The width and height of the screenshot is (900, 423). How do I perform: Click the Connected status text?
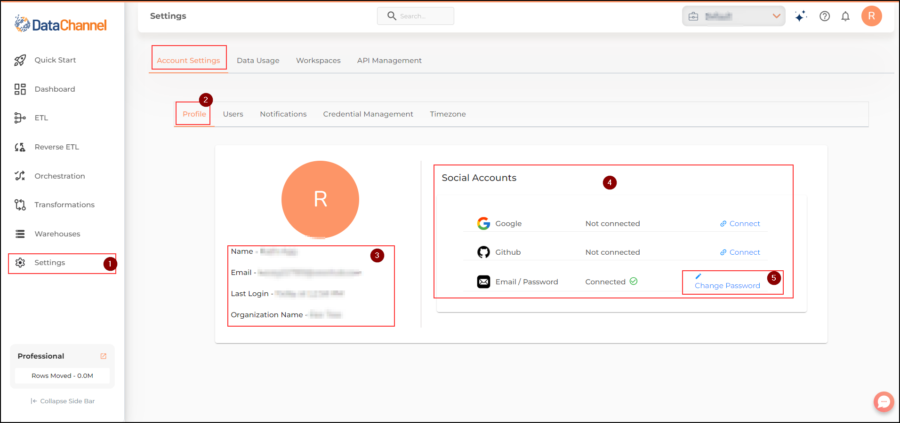(605, 282)
